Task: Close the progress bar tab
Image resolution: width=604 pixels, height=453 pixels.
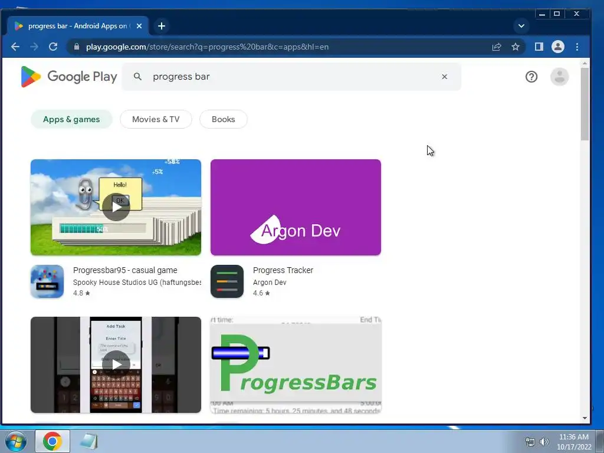Action: (139, 26)
